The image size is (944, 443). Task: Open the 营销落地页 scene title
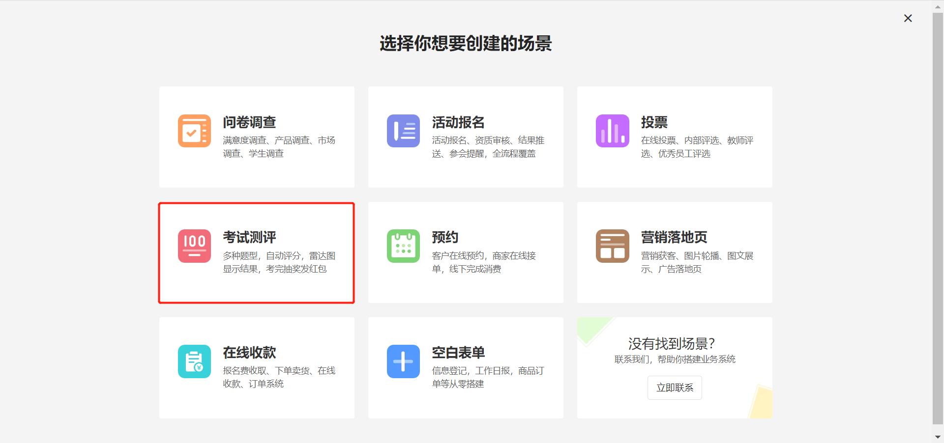tap(674, 237)
